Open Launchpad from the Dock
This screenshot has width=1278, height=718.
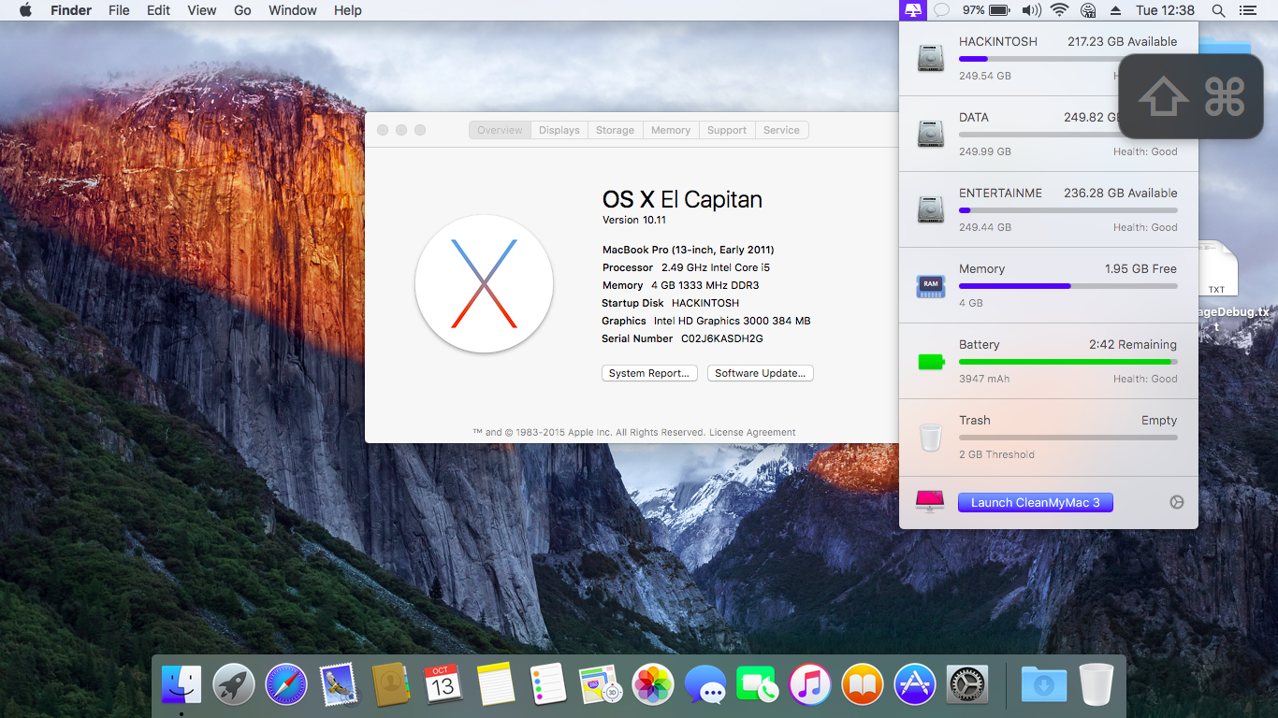coord(234,684)
